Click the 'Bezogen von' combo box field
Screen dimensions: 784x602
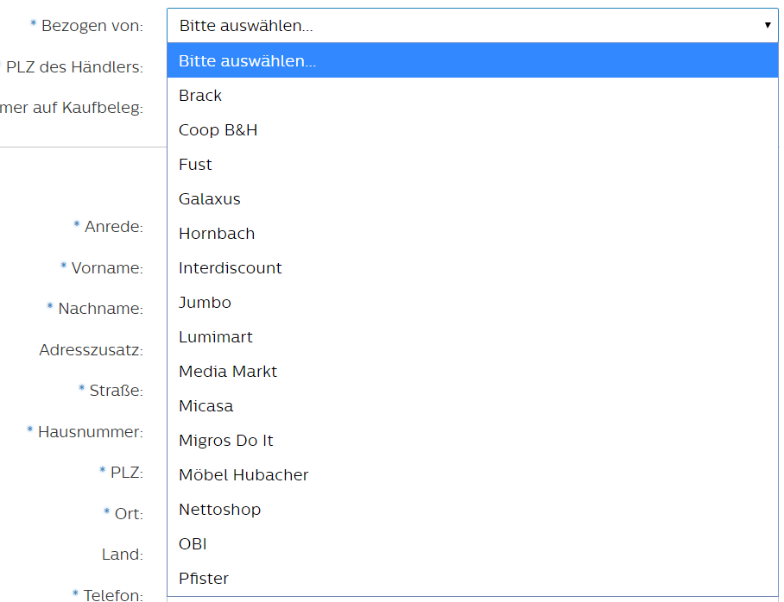(466, 25)
